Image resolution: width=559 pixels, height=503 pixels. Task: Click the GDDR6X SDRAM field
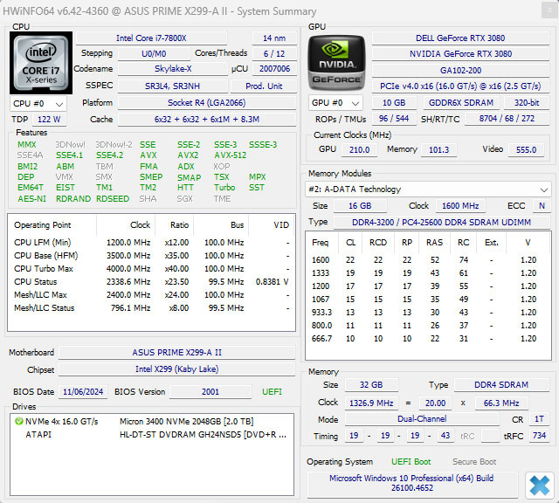[x=461, y=103]
